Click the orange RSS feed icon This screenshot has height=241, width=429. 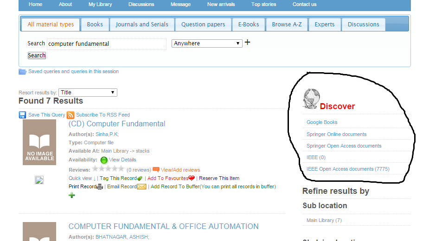(70, 115)
